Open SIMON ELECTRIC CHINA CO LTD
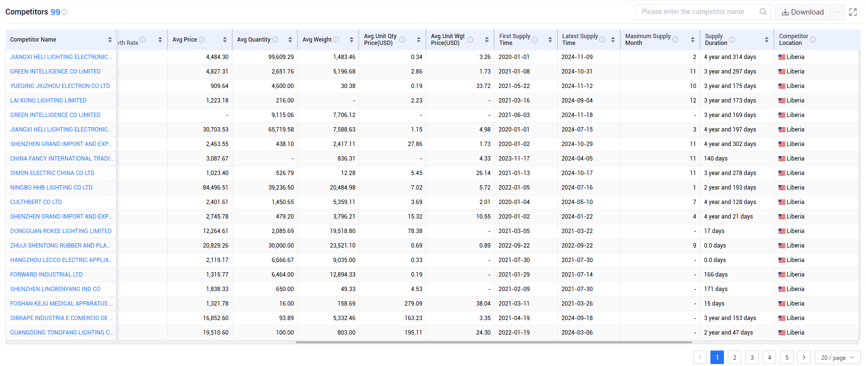Viewport: 866px width, 366px height. point(52,173)
